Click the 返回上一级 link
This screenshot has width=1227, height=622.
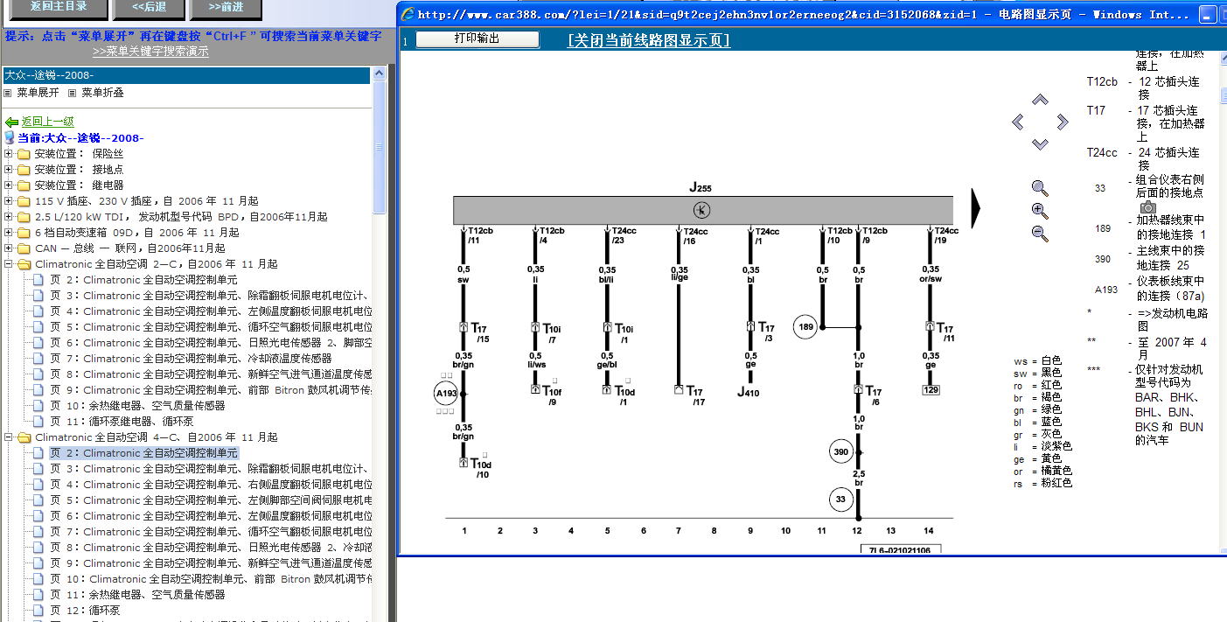[x=48, y=122]
